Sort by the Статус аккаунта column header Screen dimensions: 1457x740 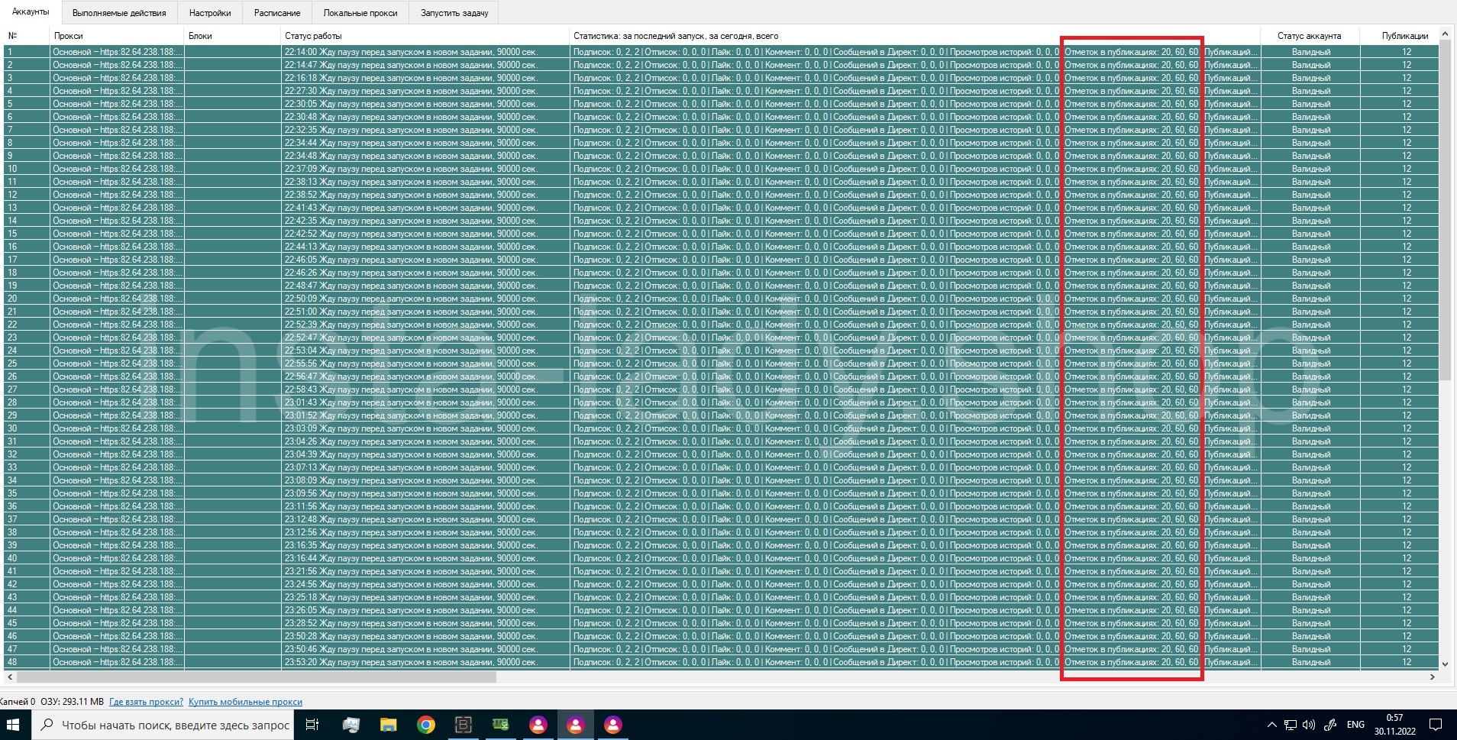1310,36
